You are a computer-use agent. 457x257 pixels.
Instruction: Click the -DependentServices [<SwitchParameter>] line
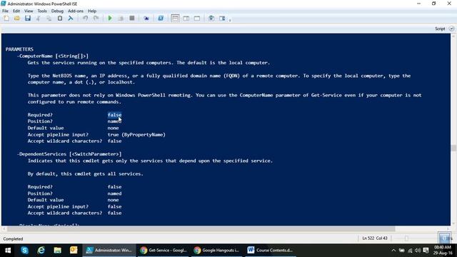tap(69, 154)
